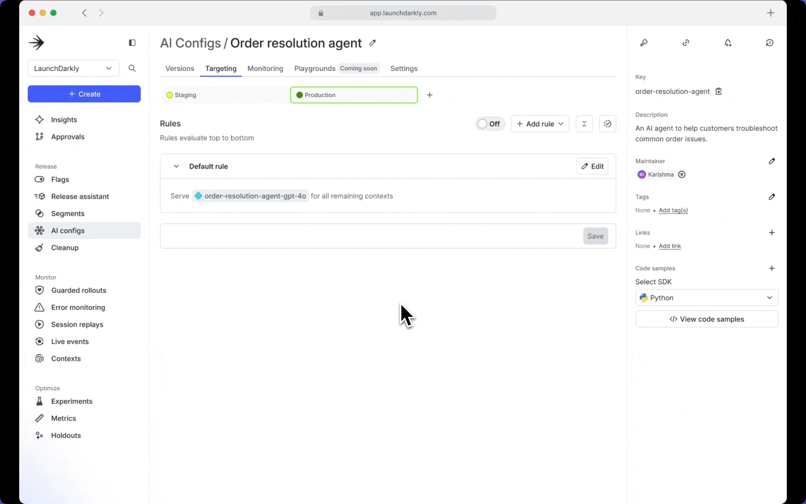The image size is (806, 504).
Task: Click the pencil icon beside config title
Action: coord(372,43)
